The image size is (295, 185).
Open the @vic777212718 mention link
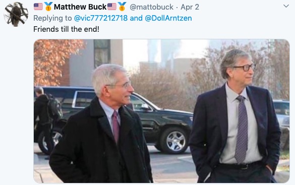click(101, 18)
